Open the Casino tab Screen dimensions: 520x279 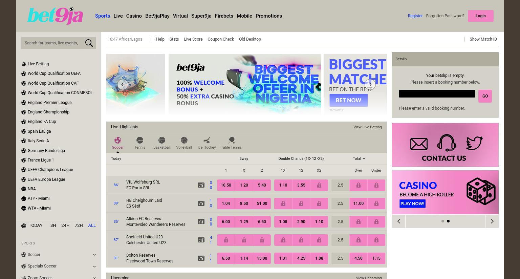tap(134, 16)
